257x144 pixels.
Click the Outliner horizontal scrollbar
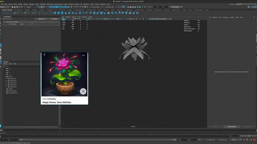pyautogui.click(x=31, y=127)
